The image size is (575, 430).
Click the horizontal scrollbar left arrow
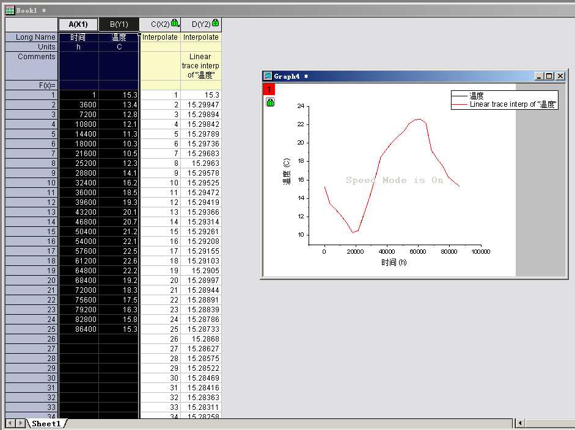519,423
